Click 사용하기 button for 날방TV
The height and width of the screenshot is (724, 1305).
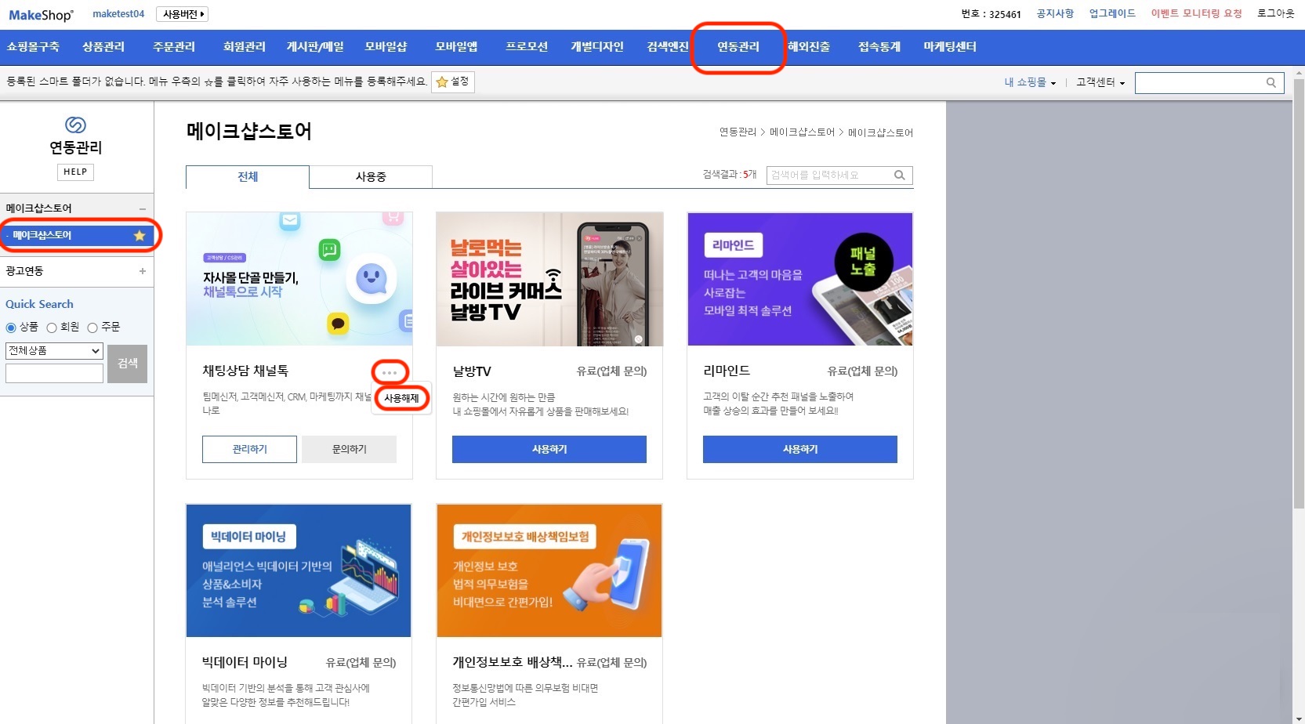click(549, 449)
